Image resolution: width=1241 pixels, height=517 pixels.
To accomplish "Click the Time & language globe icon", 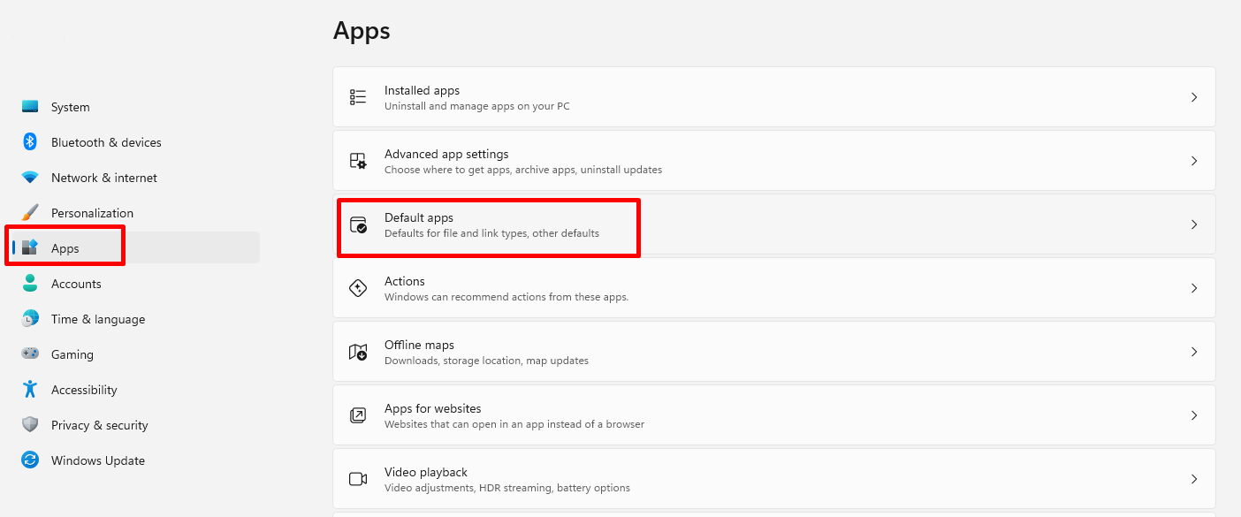I will coord(30,319).
